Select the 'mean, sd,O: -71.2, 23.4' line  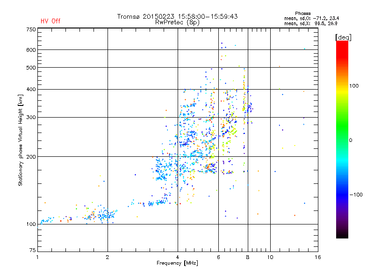pyautogui.click(x=311, y=18)
